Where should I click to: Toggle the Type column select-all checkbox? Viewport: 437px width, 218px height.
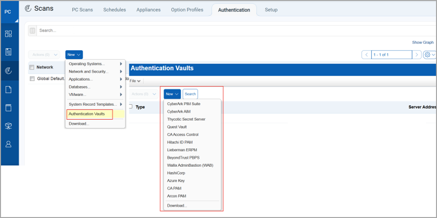[x=130, y=107]
